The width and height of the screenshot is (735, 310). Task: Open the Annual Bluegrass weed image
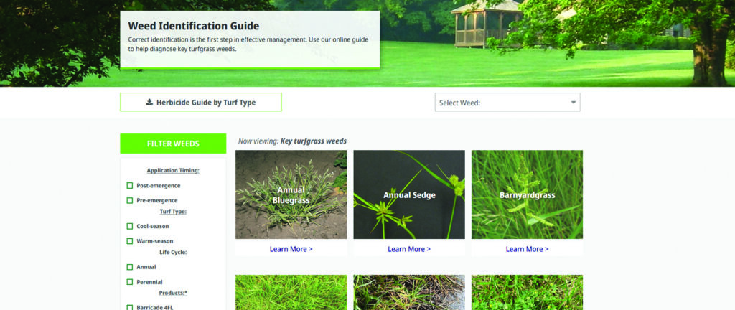[x=291, y=194]
